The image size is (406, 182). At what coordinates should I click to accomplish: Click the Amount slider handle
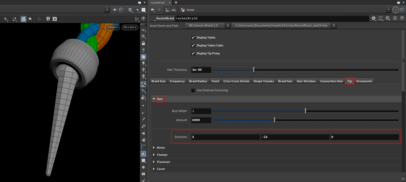275,120
